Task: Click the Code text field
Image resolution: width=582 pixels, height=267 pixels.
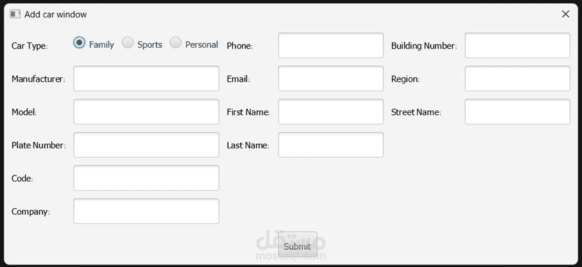Action: [146, 178]
